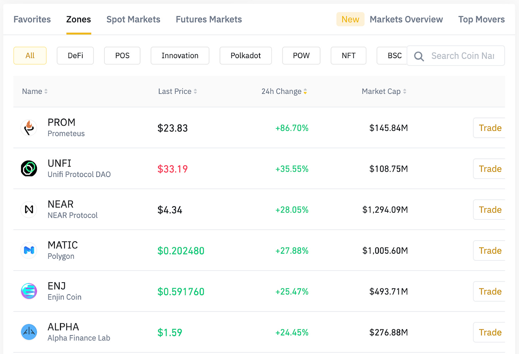Filter by BSC zone

[392, 56]
